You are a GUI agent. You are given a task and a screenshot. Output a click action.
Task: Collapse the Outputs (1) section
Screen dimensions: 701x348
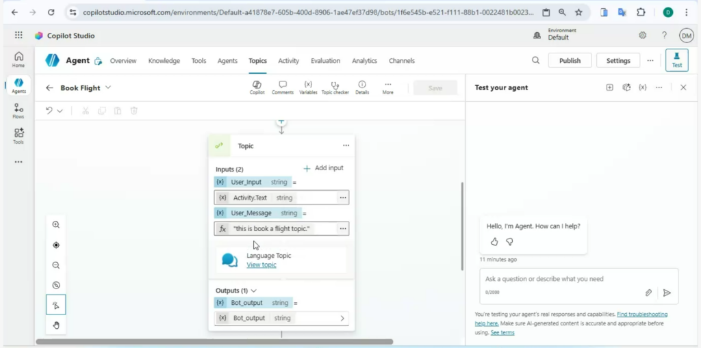(254, 291)
